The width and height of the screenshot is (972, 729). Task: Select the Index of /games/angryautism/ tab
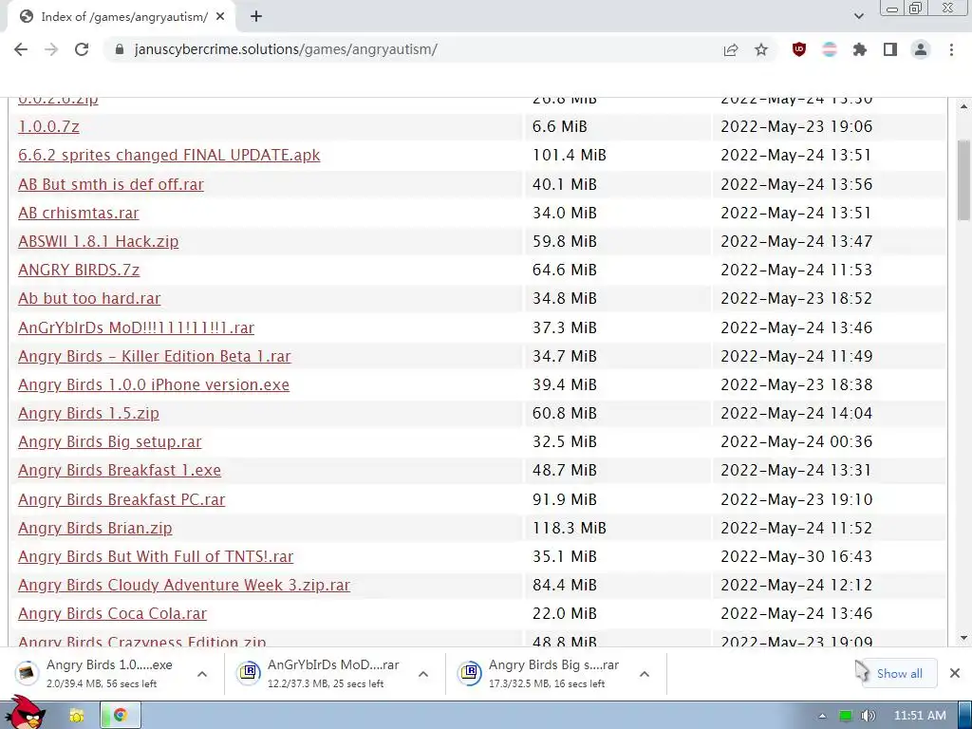click(x=121, y=17)
